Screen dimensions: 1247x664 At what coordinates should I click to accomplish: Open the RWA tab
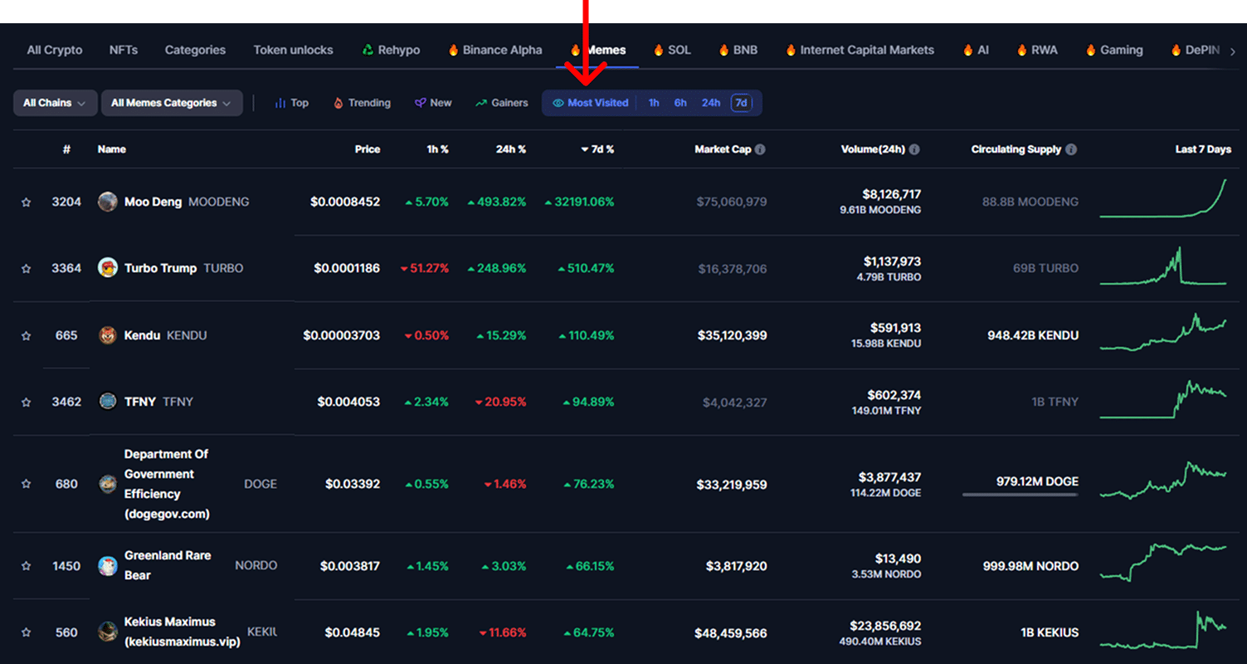(x=1037, y=50)
